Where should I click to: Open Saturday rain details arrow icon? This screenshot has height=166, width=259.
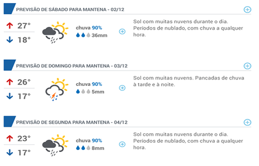[x=122, y=31]
